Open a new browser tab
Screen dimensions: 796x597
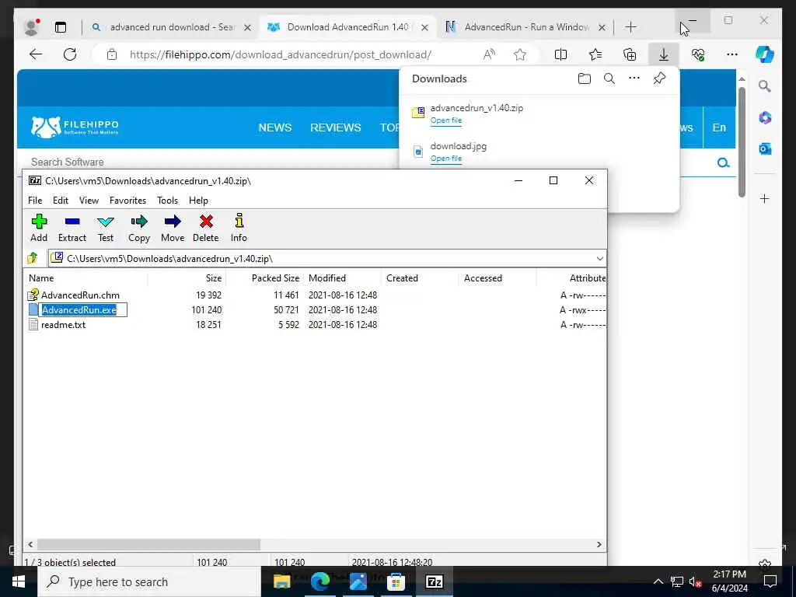(631, 27)
